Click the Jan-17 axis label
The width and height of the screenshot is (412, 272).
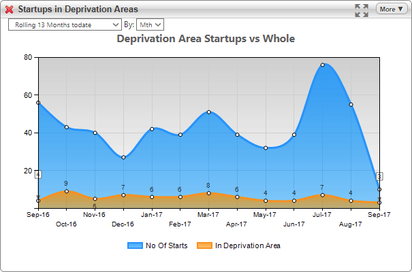pos(152,215)
